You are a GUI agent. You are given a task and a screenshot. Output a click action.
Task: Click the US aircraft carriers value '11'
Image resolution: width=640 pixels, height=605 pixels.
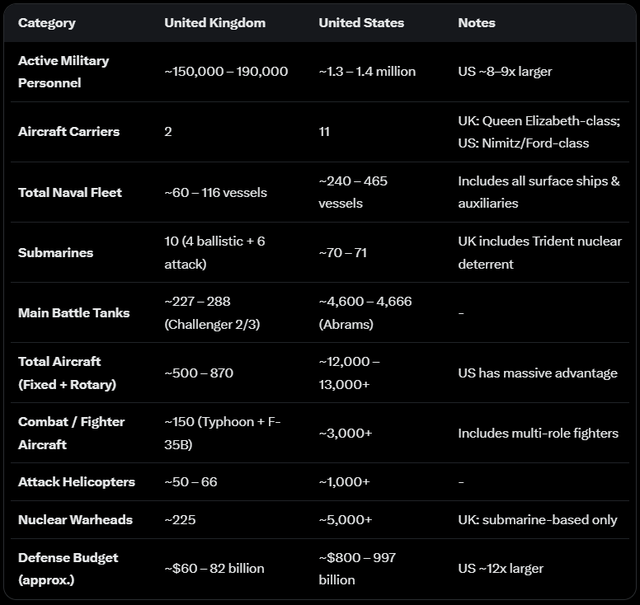point(324,132)
